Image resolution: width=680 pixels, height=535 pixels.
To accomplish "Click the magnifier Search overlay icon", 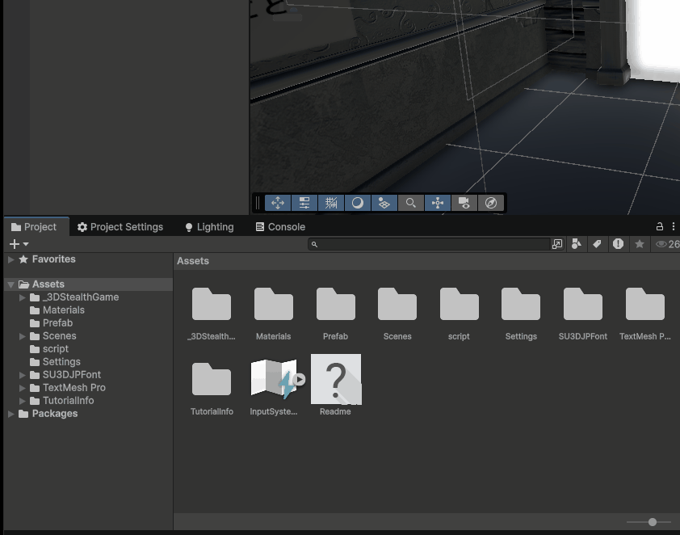I will pyautogui.click(x=411, y=203).
